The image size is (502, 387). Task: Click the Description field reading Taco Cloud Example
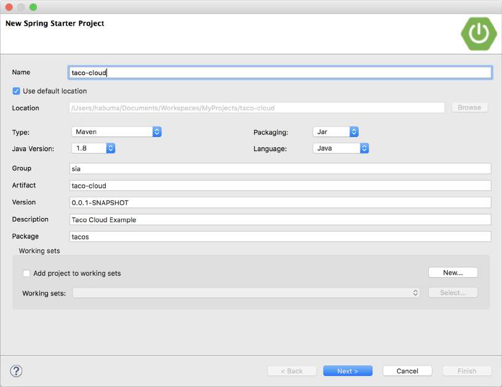[280, 219]
